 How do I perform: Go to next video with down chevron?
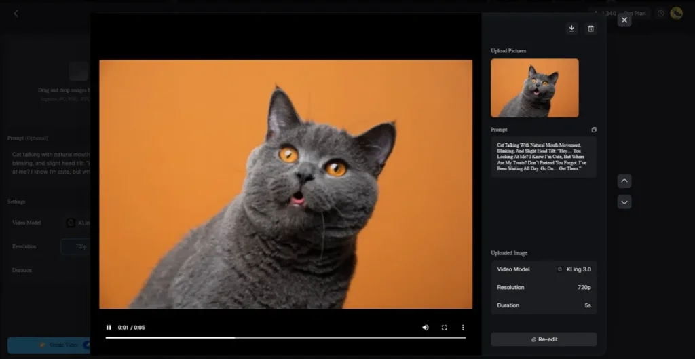click(x=624, y=202)
